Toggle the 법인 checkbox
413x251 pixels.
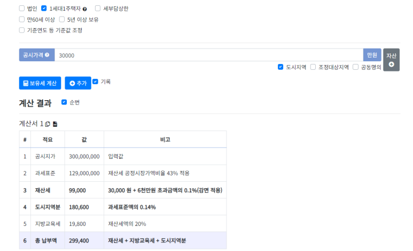[x=22, y=9]
